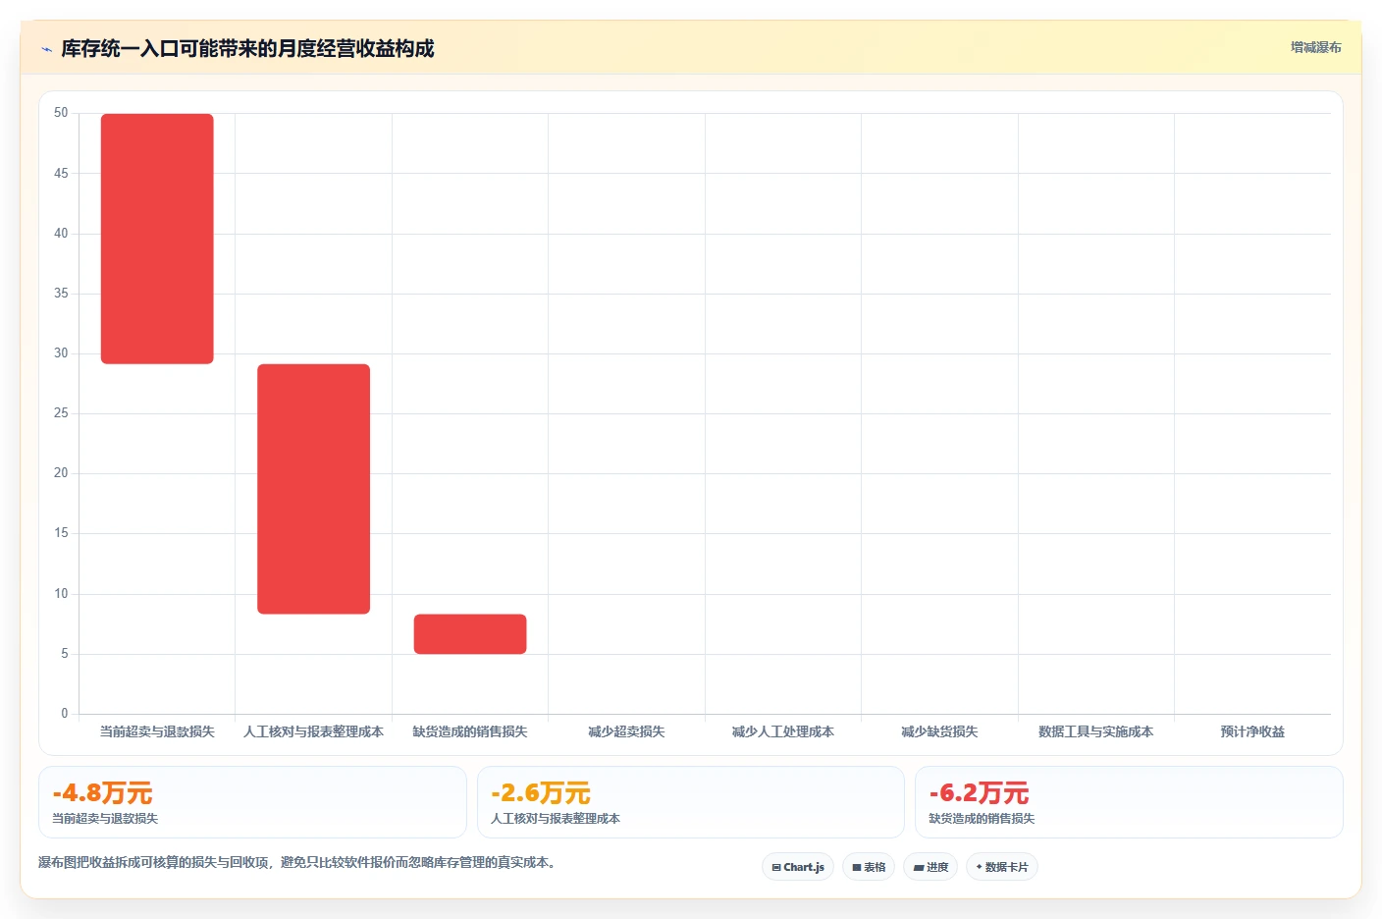
Task: Open the -4.8万元 KPI card
Action: (x=252, y=802)
